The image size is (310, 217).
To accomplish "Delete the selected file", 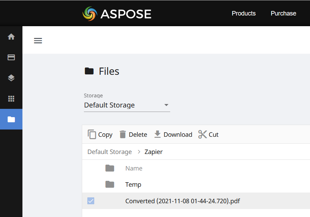I will [133, 134].
